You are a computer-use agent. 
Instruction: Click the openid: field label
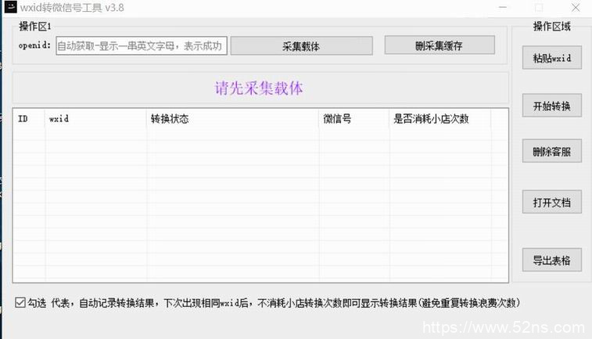34,45
